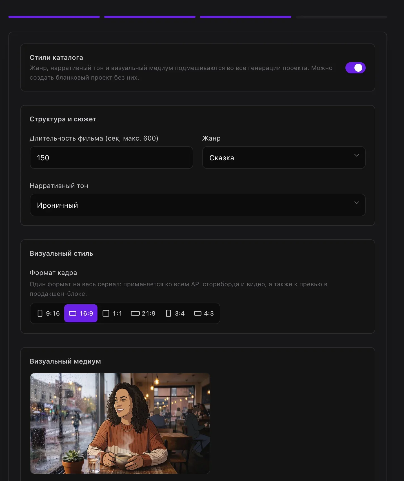Click the heading Визуальный медиум
This screenshot has width=404, height=481.
pyautogui.click(x=65, y=361)
